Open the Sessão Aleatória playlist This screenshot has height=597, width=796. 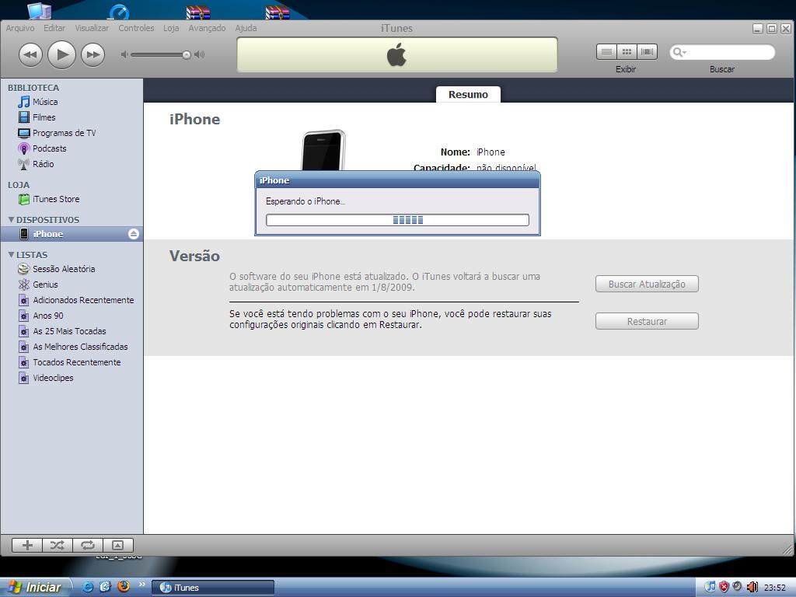(x=64, y=269)
